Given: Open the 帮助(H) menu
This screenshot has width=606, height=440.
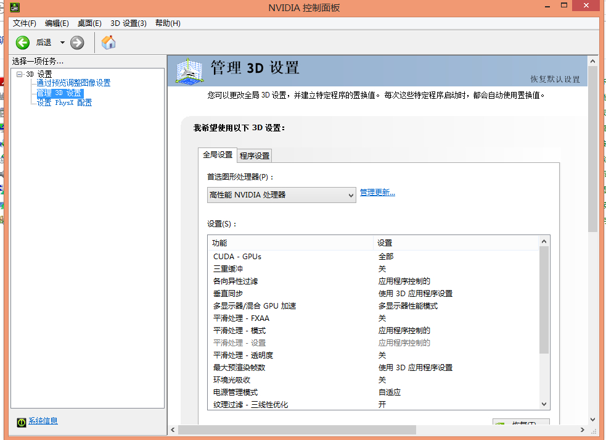Looking at the screenshot, I should click(x=168, y=23).
